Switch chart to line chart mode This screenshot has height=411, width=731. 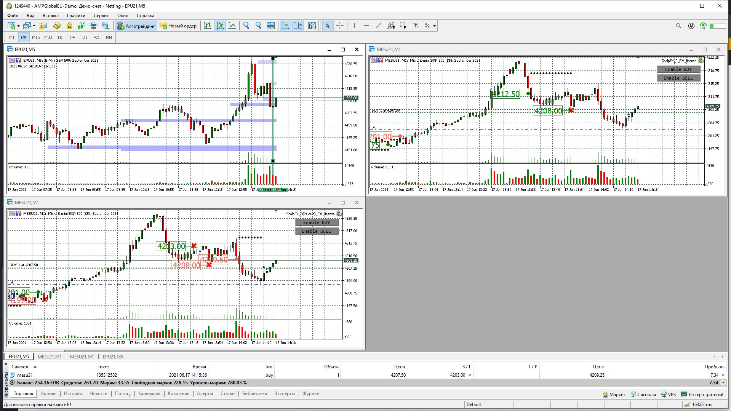coord(232,26)
